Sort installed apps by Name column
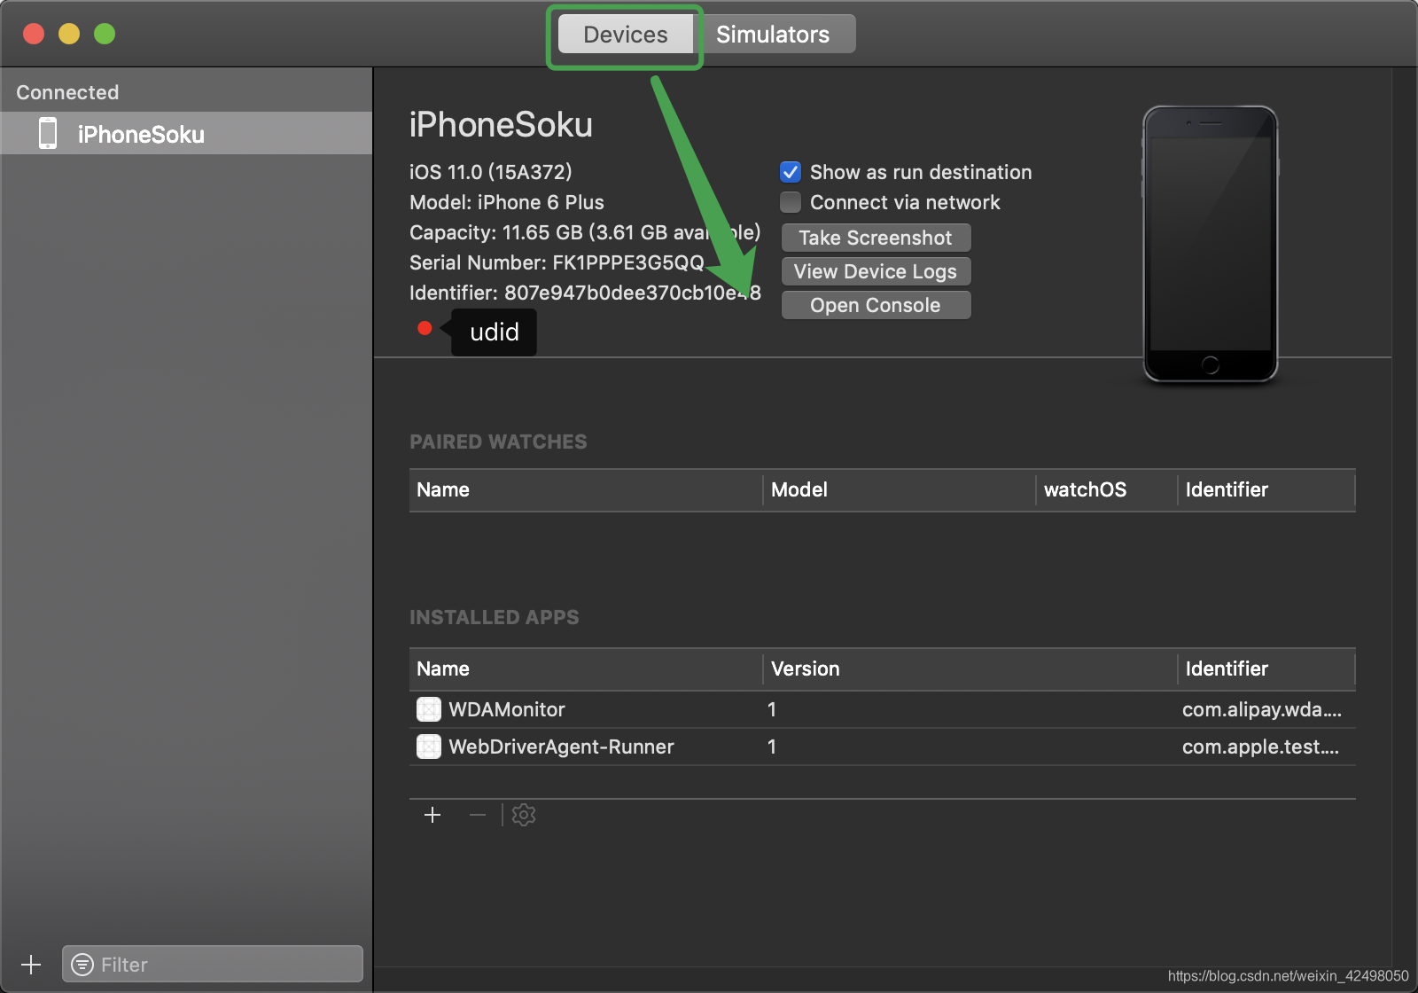Screen dimensions: 1418x993 coord(585,669)
